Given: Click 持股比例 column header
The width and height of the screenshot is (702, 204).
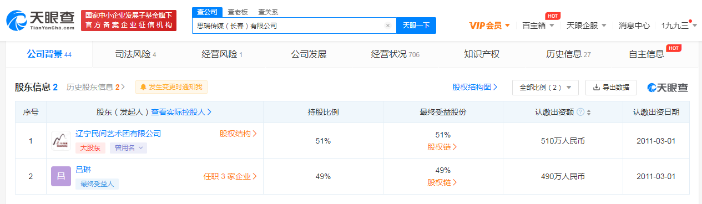Looking at the screenshot, I should (x=323, y=112).
